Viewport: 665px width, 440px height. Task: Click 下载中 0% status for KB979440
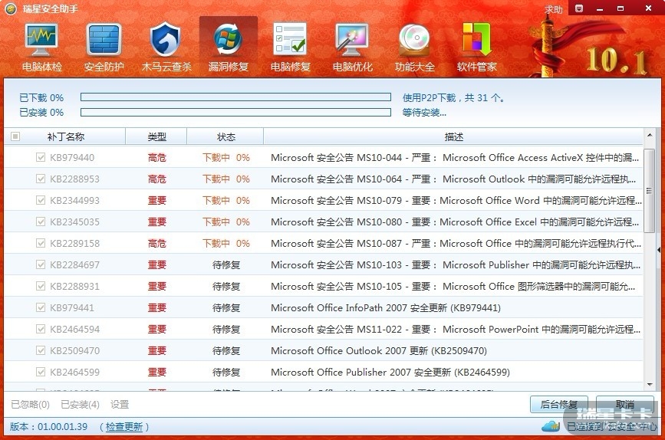point(226,158)
